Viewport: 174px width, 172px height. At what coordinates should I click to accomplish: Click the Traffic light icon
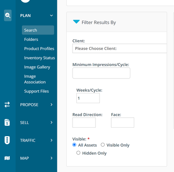click(7, 140)
